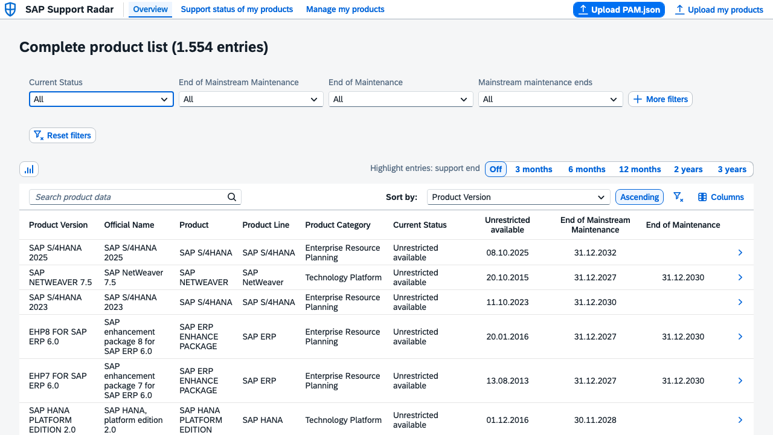Open details arrow for EHP7 FOR SAP ERP 6.0

(x=740, y=381)
